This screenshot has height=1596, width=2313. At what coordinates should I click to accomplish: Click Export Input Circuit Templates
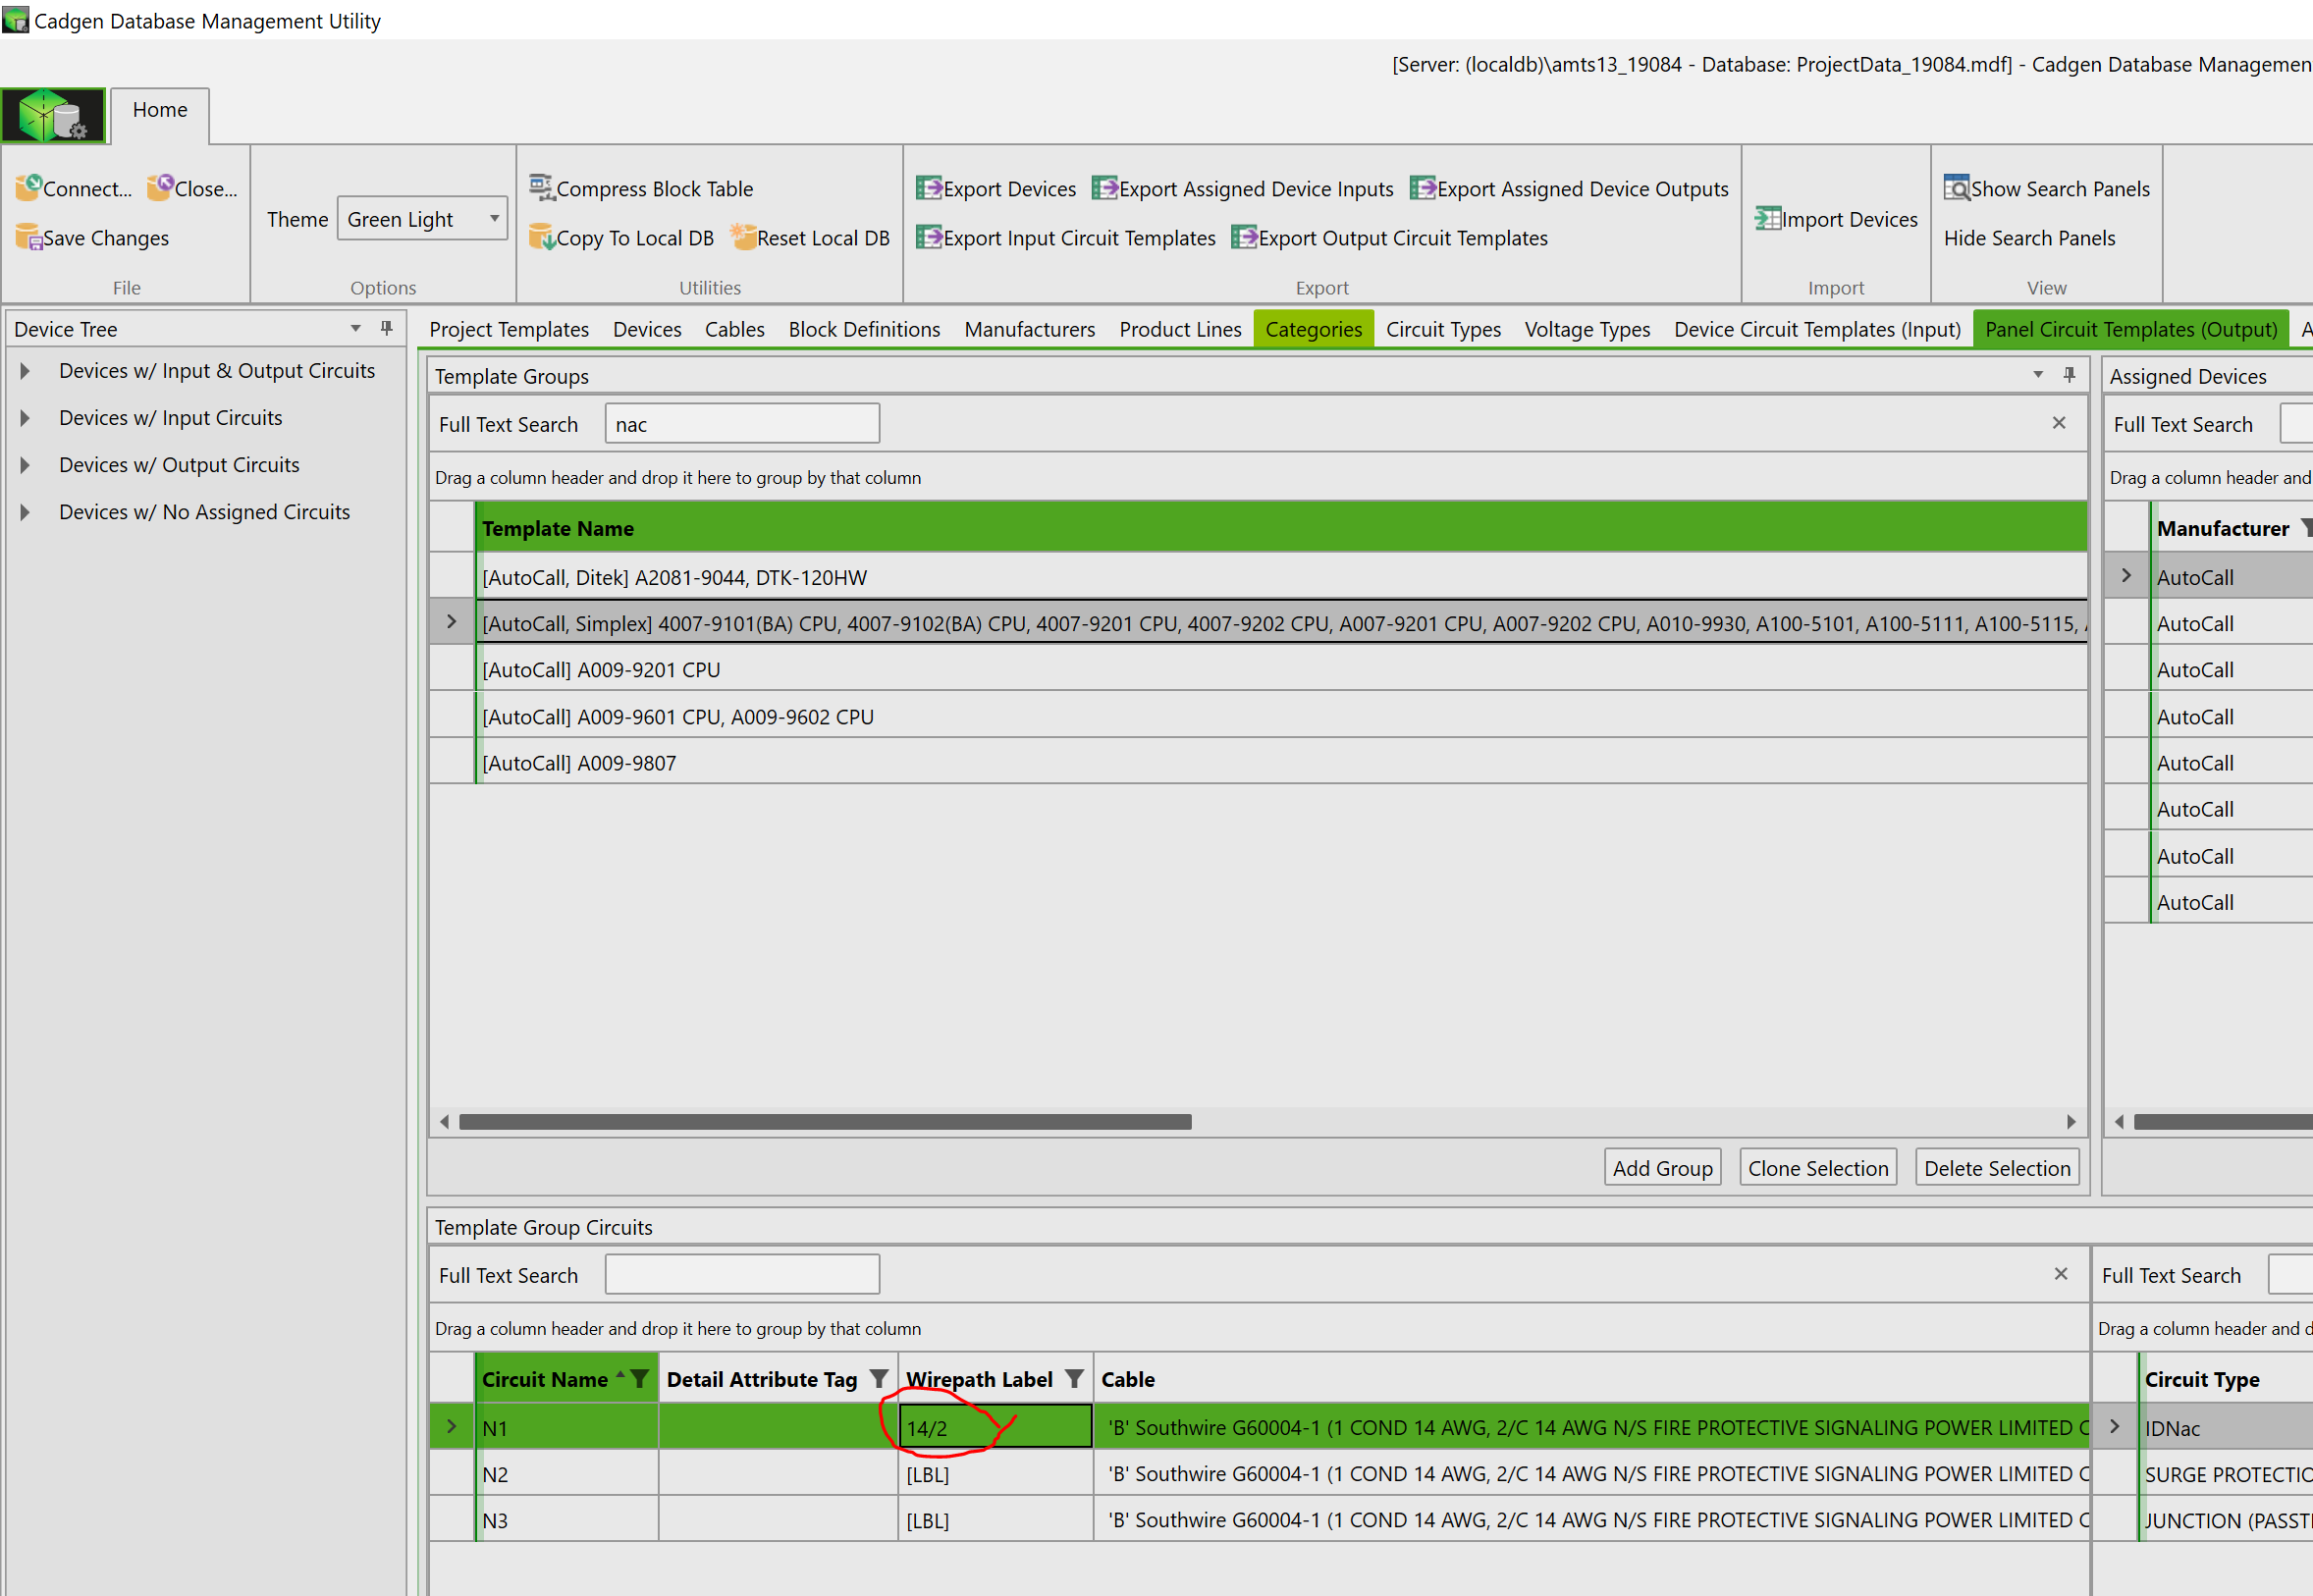(1066, 237)
